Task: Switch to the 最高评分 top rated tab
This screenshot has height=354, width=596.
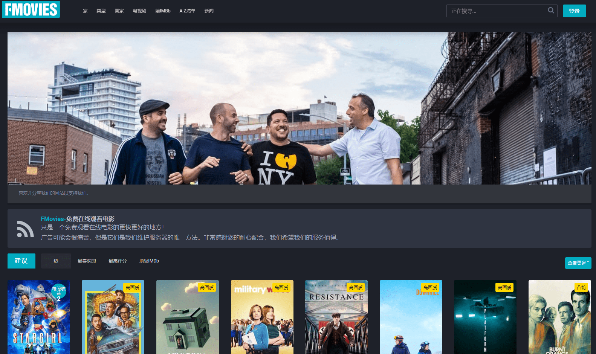Action: (x=118, y=261)
